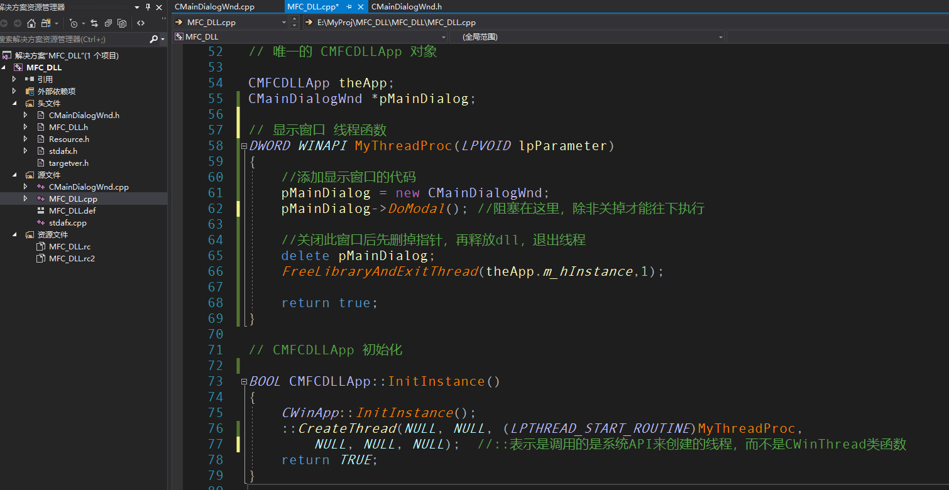Expand CMainDialogWnd.h in the tree
The height and width of the screenshot is (490, 949).
(x=26, y=115)
